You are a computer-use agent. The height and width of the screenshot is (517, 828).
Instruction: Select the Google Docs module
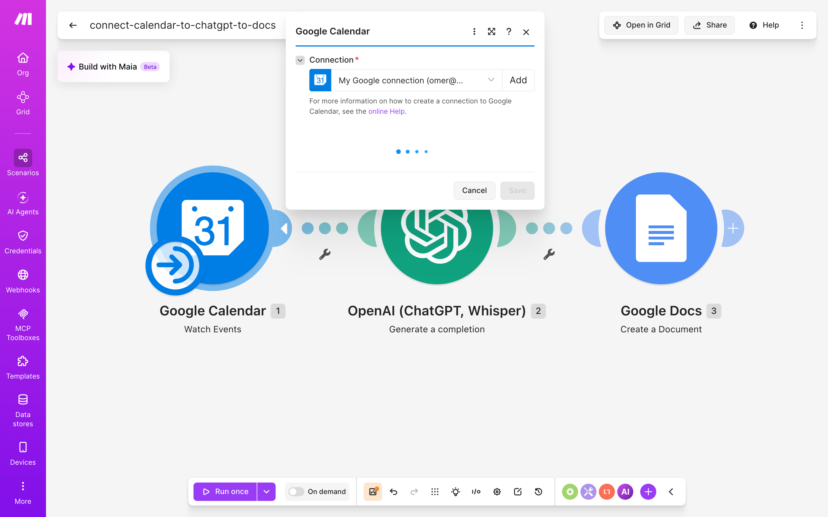click(x=661, y=228)
